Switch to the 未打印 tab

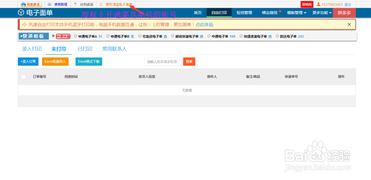tap(59, 49)
